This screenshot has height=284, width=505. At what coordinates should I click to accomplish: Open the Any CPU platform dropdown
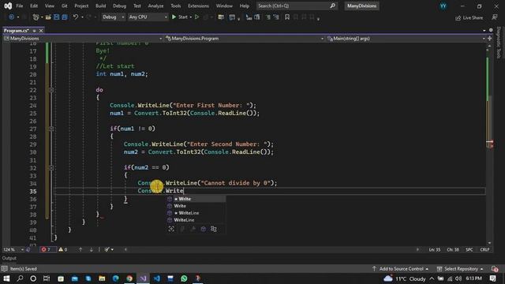click(148, 17)
